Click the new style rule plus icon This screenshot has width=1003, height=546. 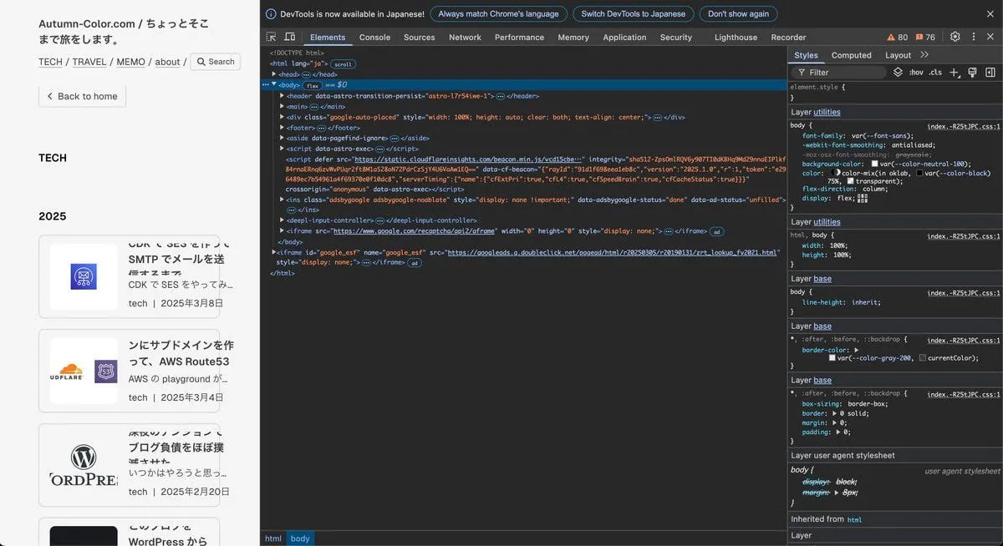click(955, 73)
